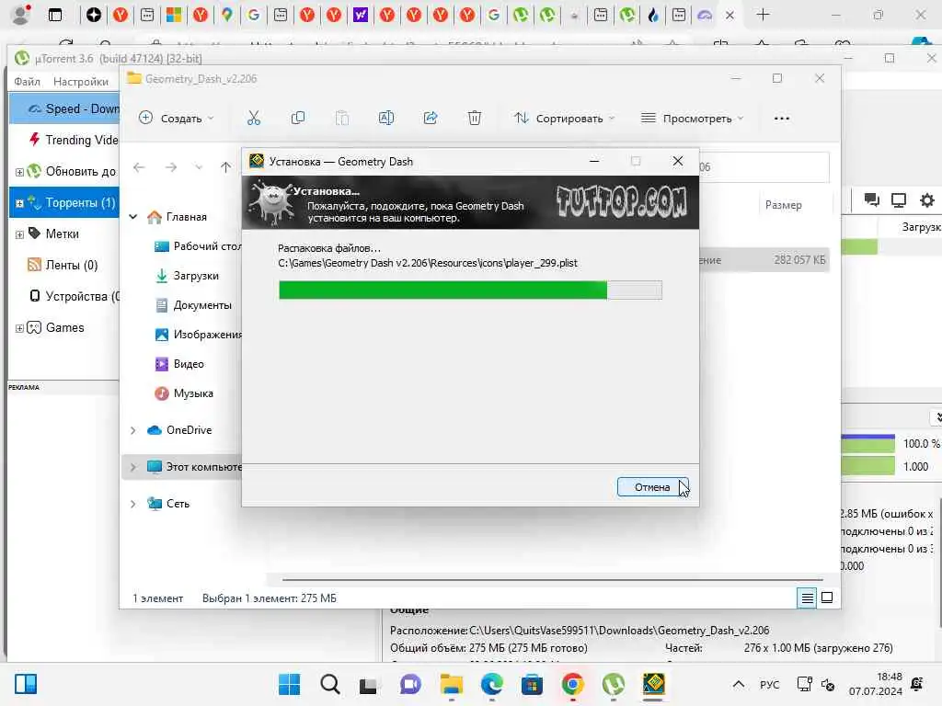The width and height of the screenshot is (942, 706).
Task: Expand the OneDrive tree node
Action: (x=133, y=430)
